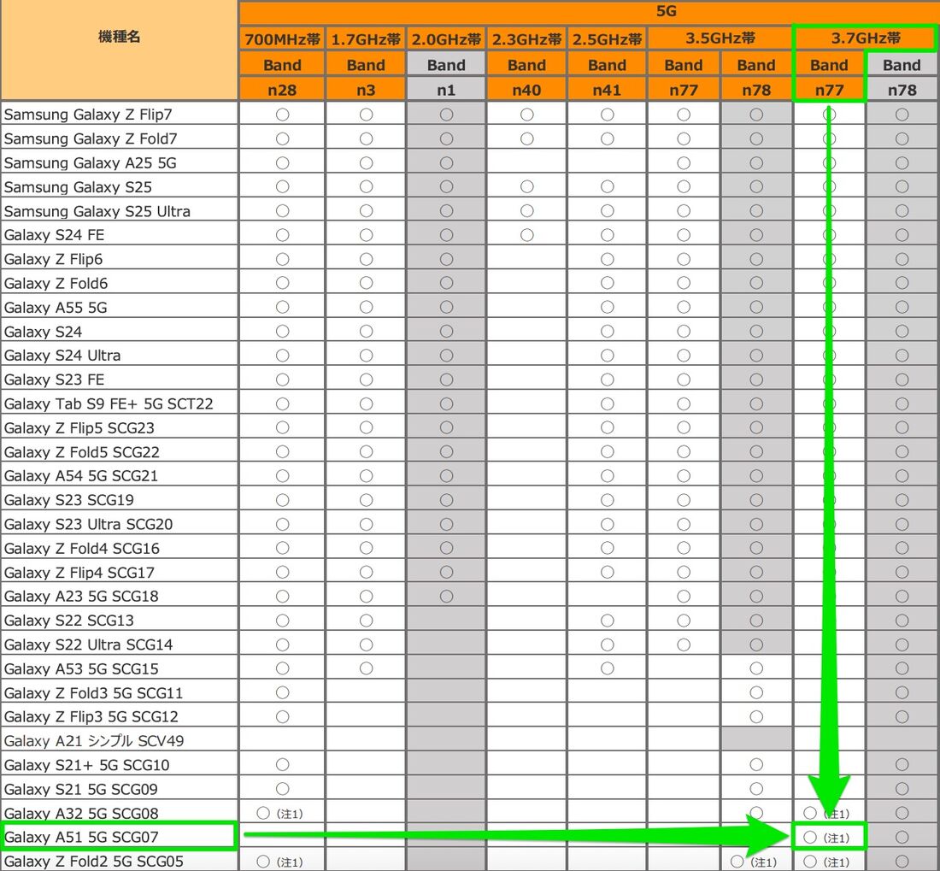Select the 2.3GHz帯 header cell
The height and width of the screenshot is (871, 940).
526,39
